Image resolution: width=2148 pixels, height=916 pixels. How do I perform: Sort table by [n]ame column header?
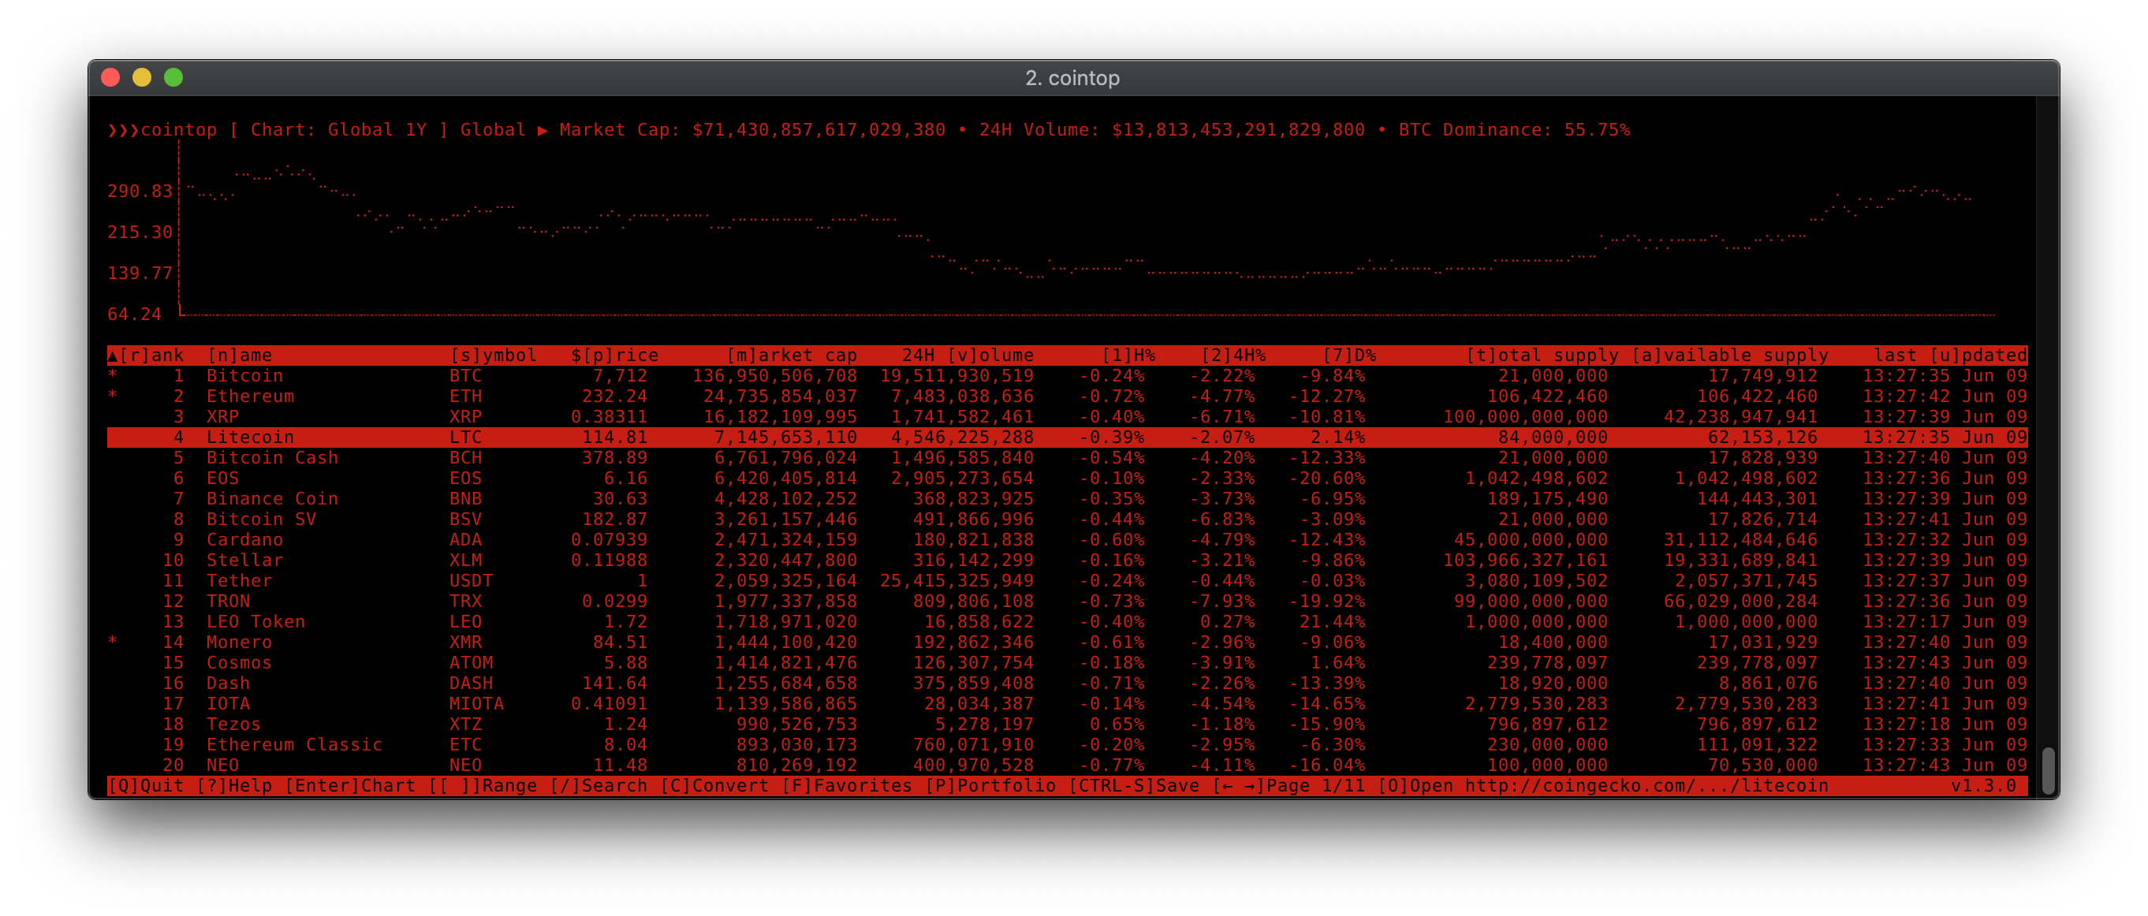(x=239, y=355)
